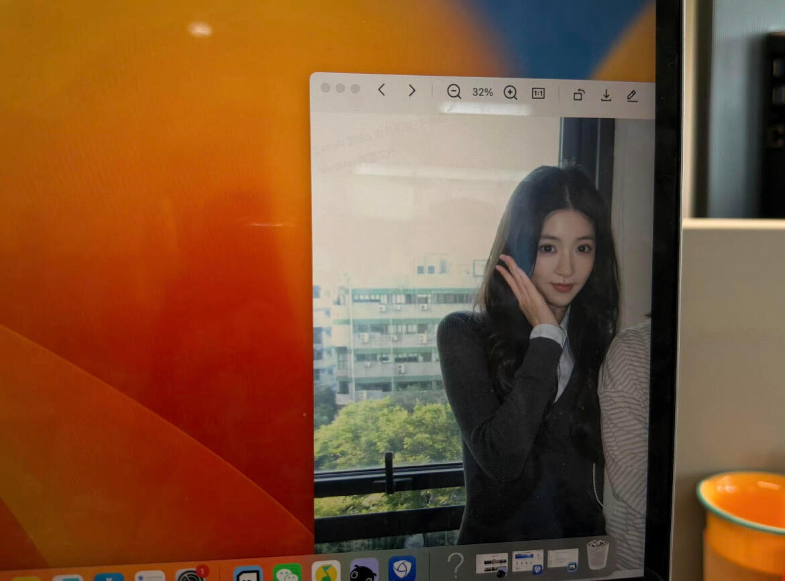Viewport: 785px width, 581px height.
Task: Go to the next image with right chevron
Action: (411, 91)
